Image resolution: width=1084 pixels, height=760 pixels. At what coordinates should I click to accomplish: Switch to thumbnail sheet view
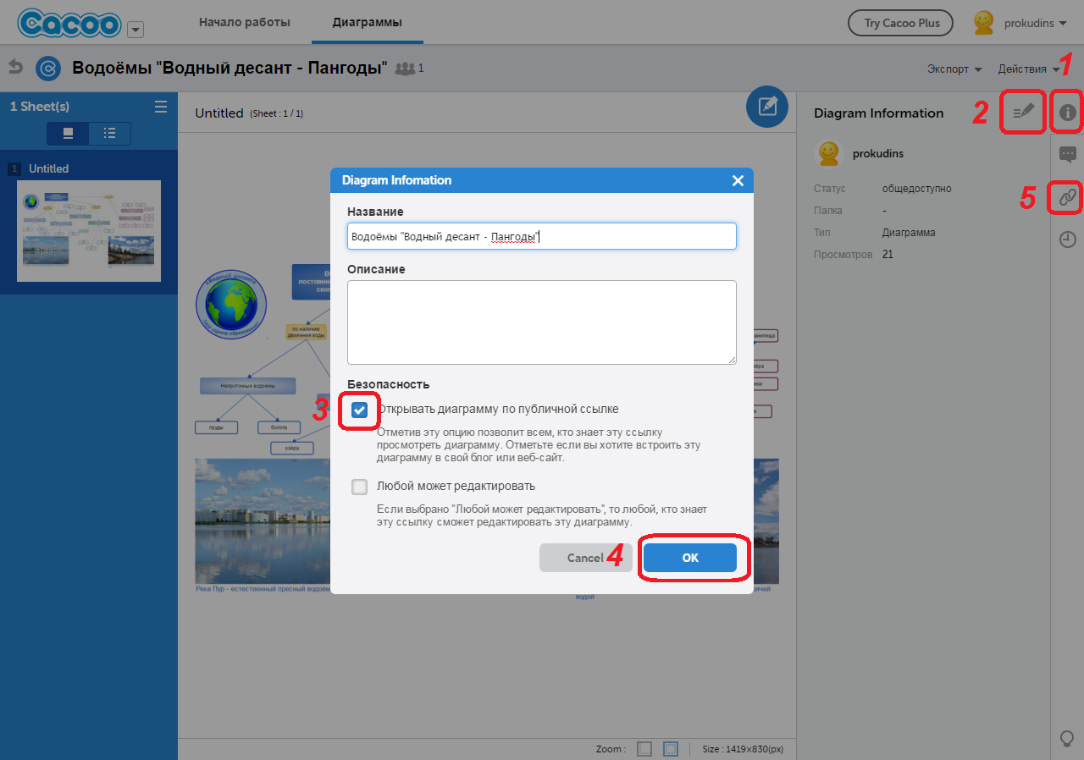(69, 133)
